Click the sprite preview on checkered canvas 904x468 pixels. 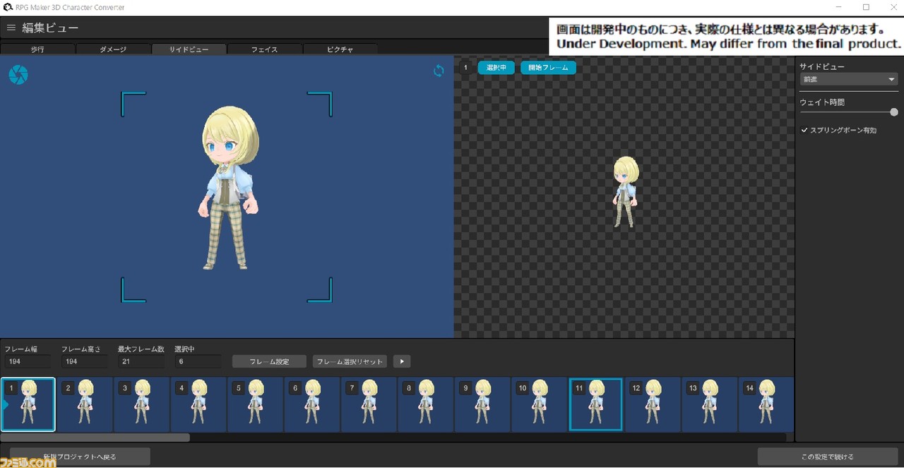(x=626, y=191)
